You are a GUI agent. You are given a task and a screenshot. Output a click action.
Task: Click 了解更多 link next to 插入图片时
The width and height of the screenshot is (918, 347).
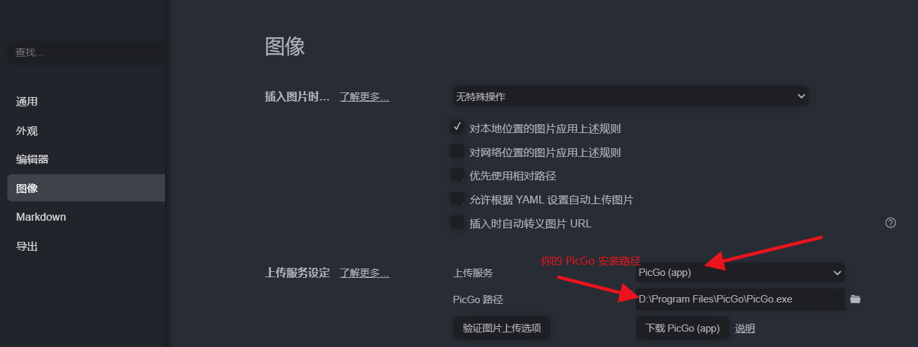pos(364,97)
